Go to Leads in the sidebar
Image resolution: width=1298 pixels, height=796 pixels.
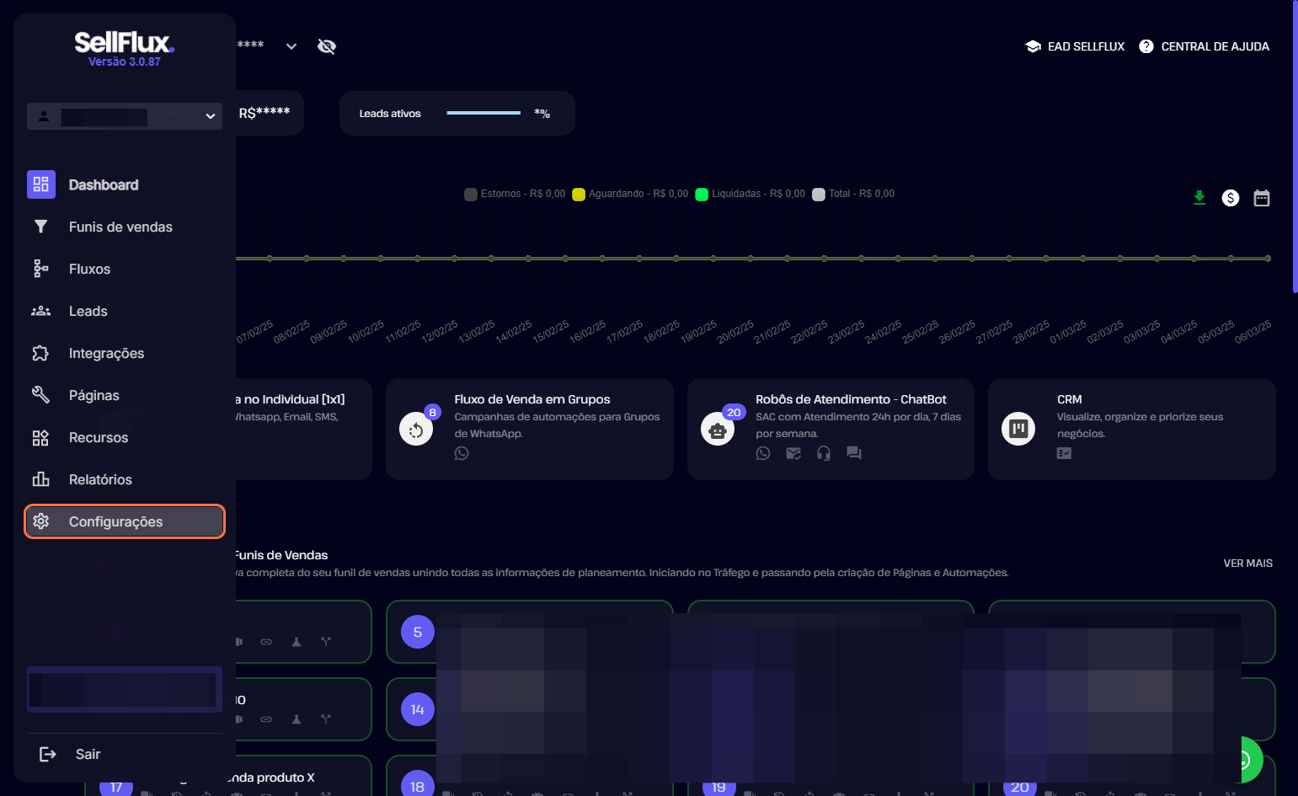click(x=88, y=311)
